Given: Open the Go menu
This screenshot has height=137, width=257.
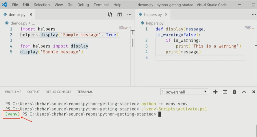Looking at the screenshot, I should pos(70,5).
